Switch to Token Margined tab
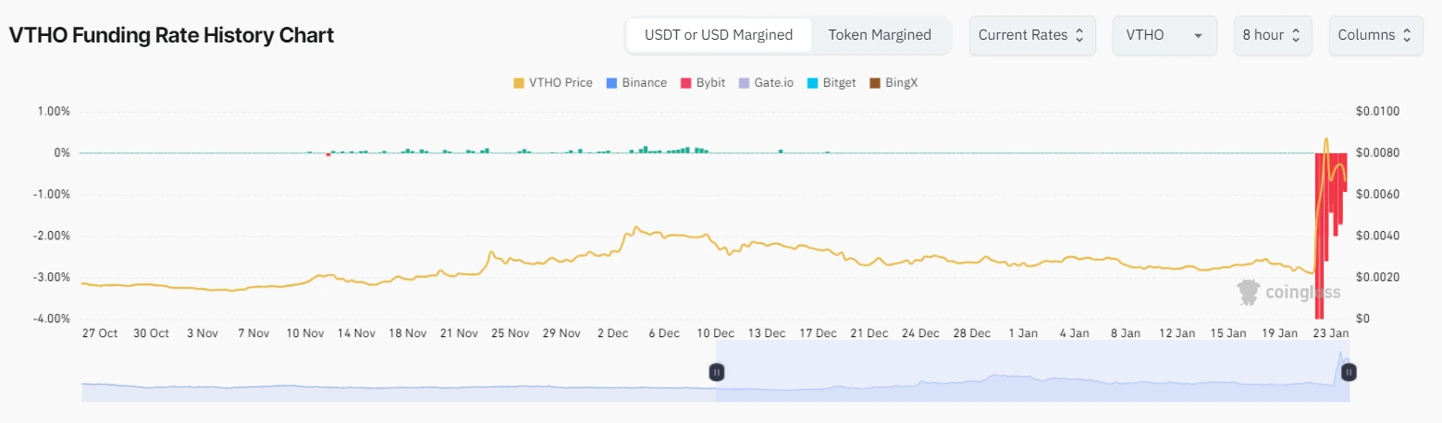The width and height of the screenshot is (1442, 423). click(x=880, y=35)
